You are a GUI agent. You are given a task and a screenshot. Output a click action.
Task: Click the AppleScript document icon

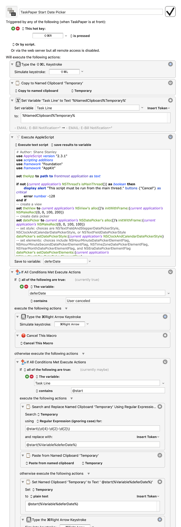pos(18,137)
